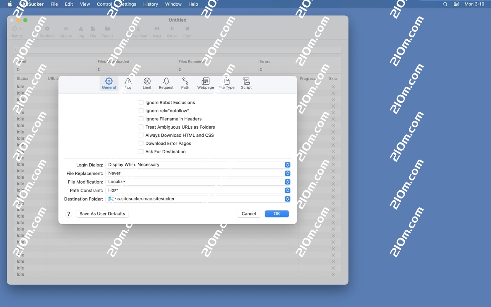Check Treat Ambiguous URLs as Folders

141,127
